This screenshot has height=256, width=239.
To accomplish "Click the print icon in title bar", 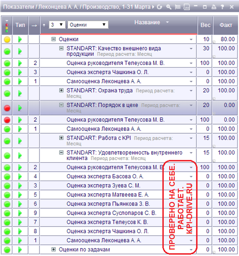I will pyautogui.click(x=214, y=7).
